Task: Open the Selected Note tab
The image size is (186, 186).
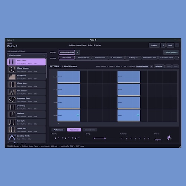Action: [x=90, y=130]
